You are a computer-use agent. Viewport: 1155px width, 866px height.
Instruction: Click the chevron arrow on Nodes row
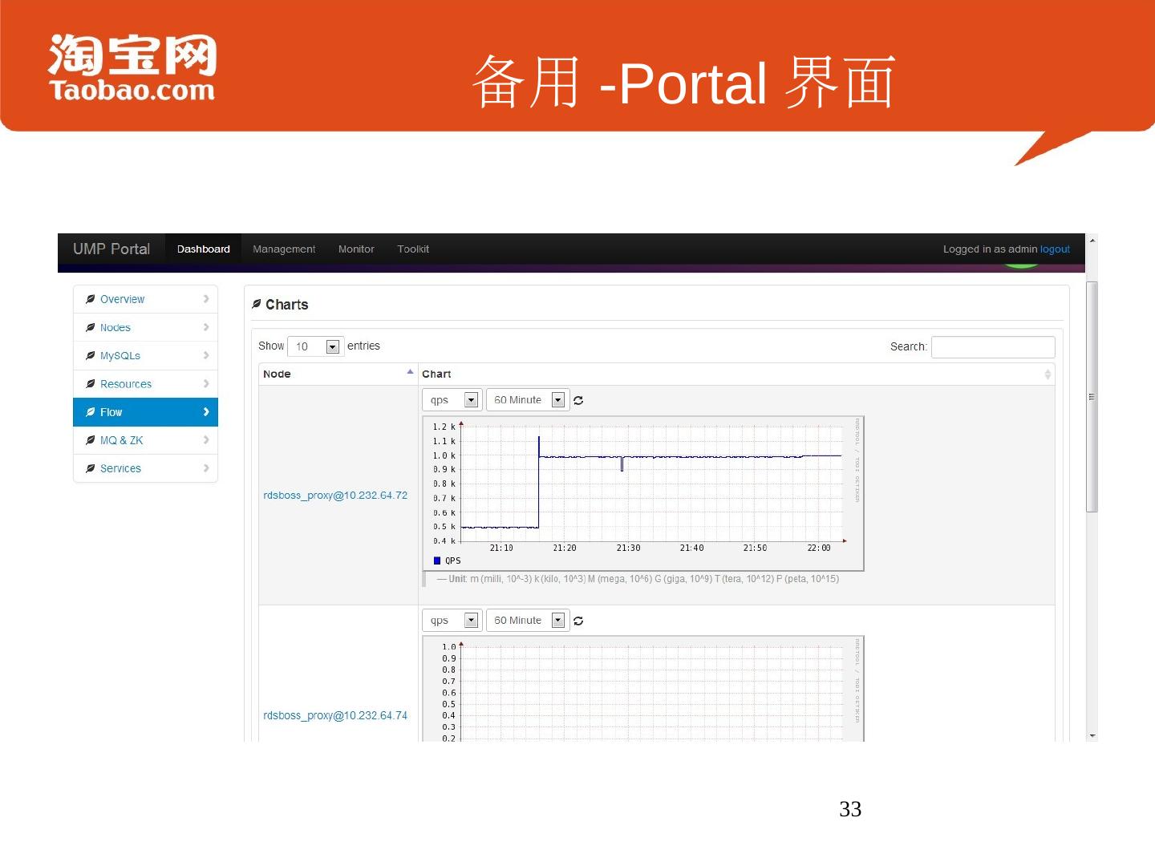click(206, 327)
